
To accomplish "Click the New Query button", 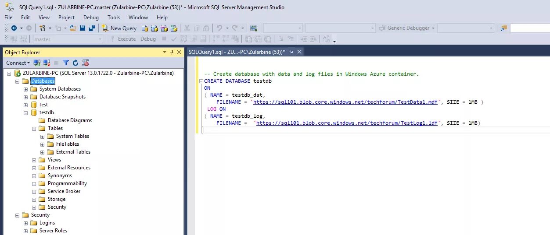I will click(119, 28).
